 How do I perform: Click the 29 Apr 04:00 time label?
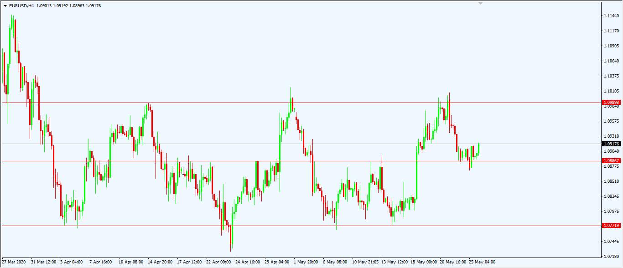click(277, 262)
